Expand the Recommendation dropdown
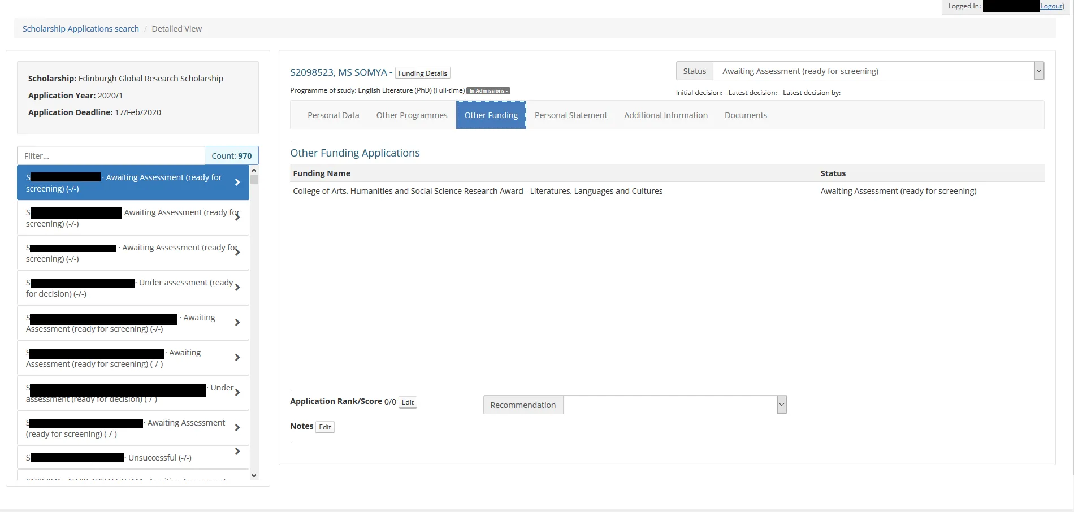This screenshot has height=512, width=1074. 674,405
